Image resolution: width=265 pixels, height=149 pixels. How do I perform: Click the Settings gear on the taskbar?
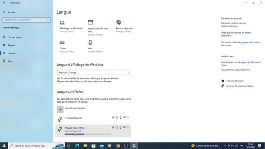click(x=134, y=146)
